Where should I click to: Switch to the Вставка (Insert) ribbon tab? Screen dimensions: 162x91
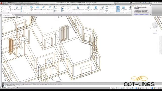[x=46, y=5]
